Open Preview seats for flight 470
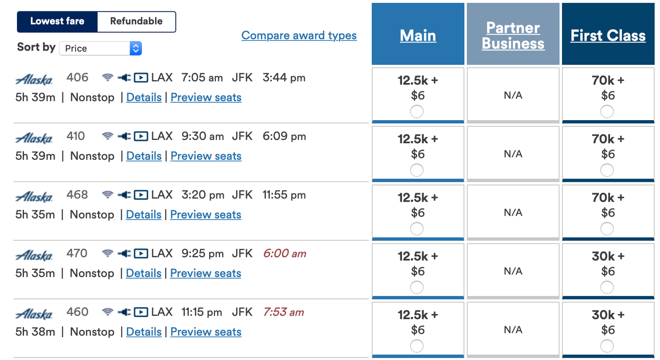Screen dimensions: 660x360 (x=206, y=273)
